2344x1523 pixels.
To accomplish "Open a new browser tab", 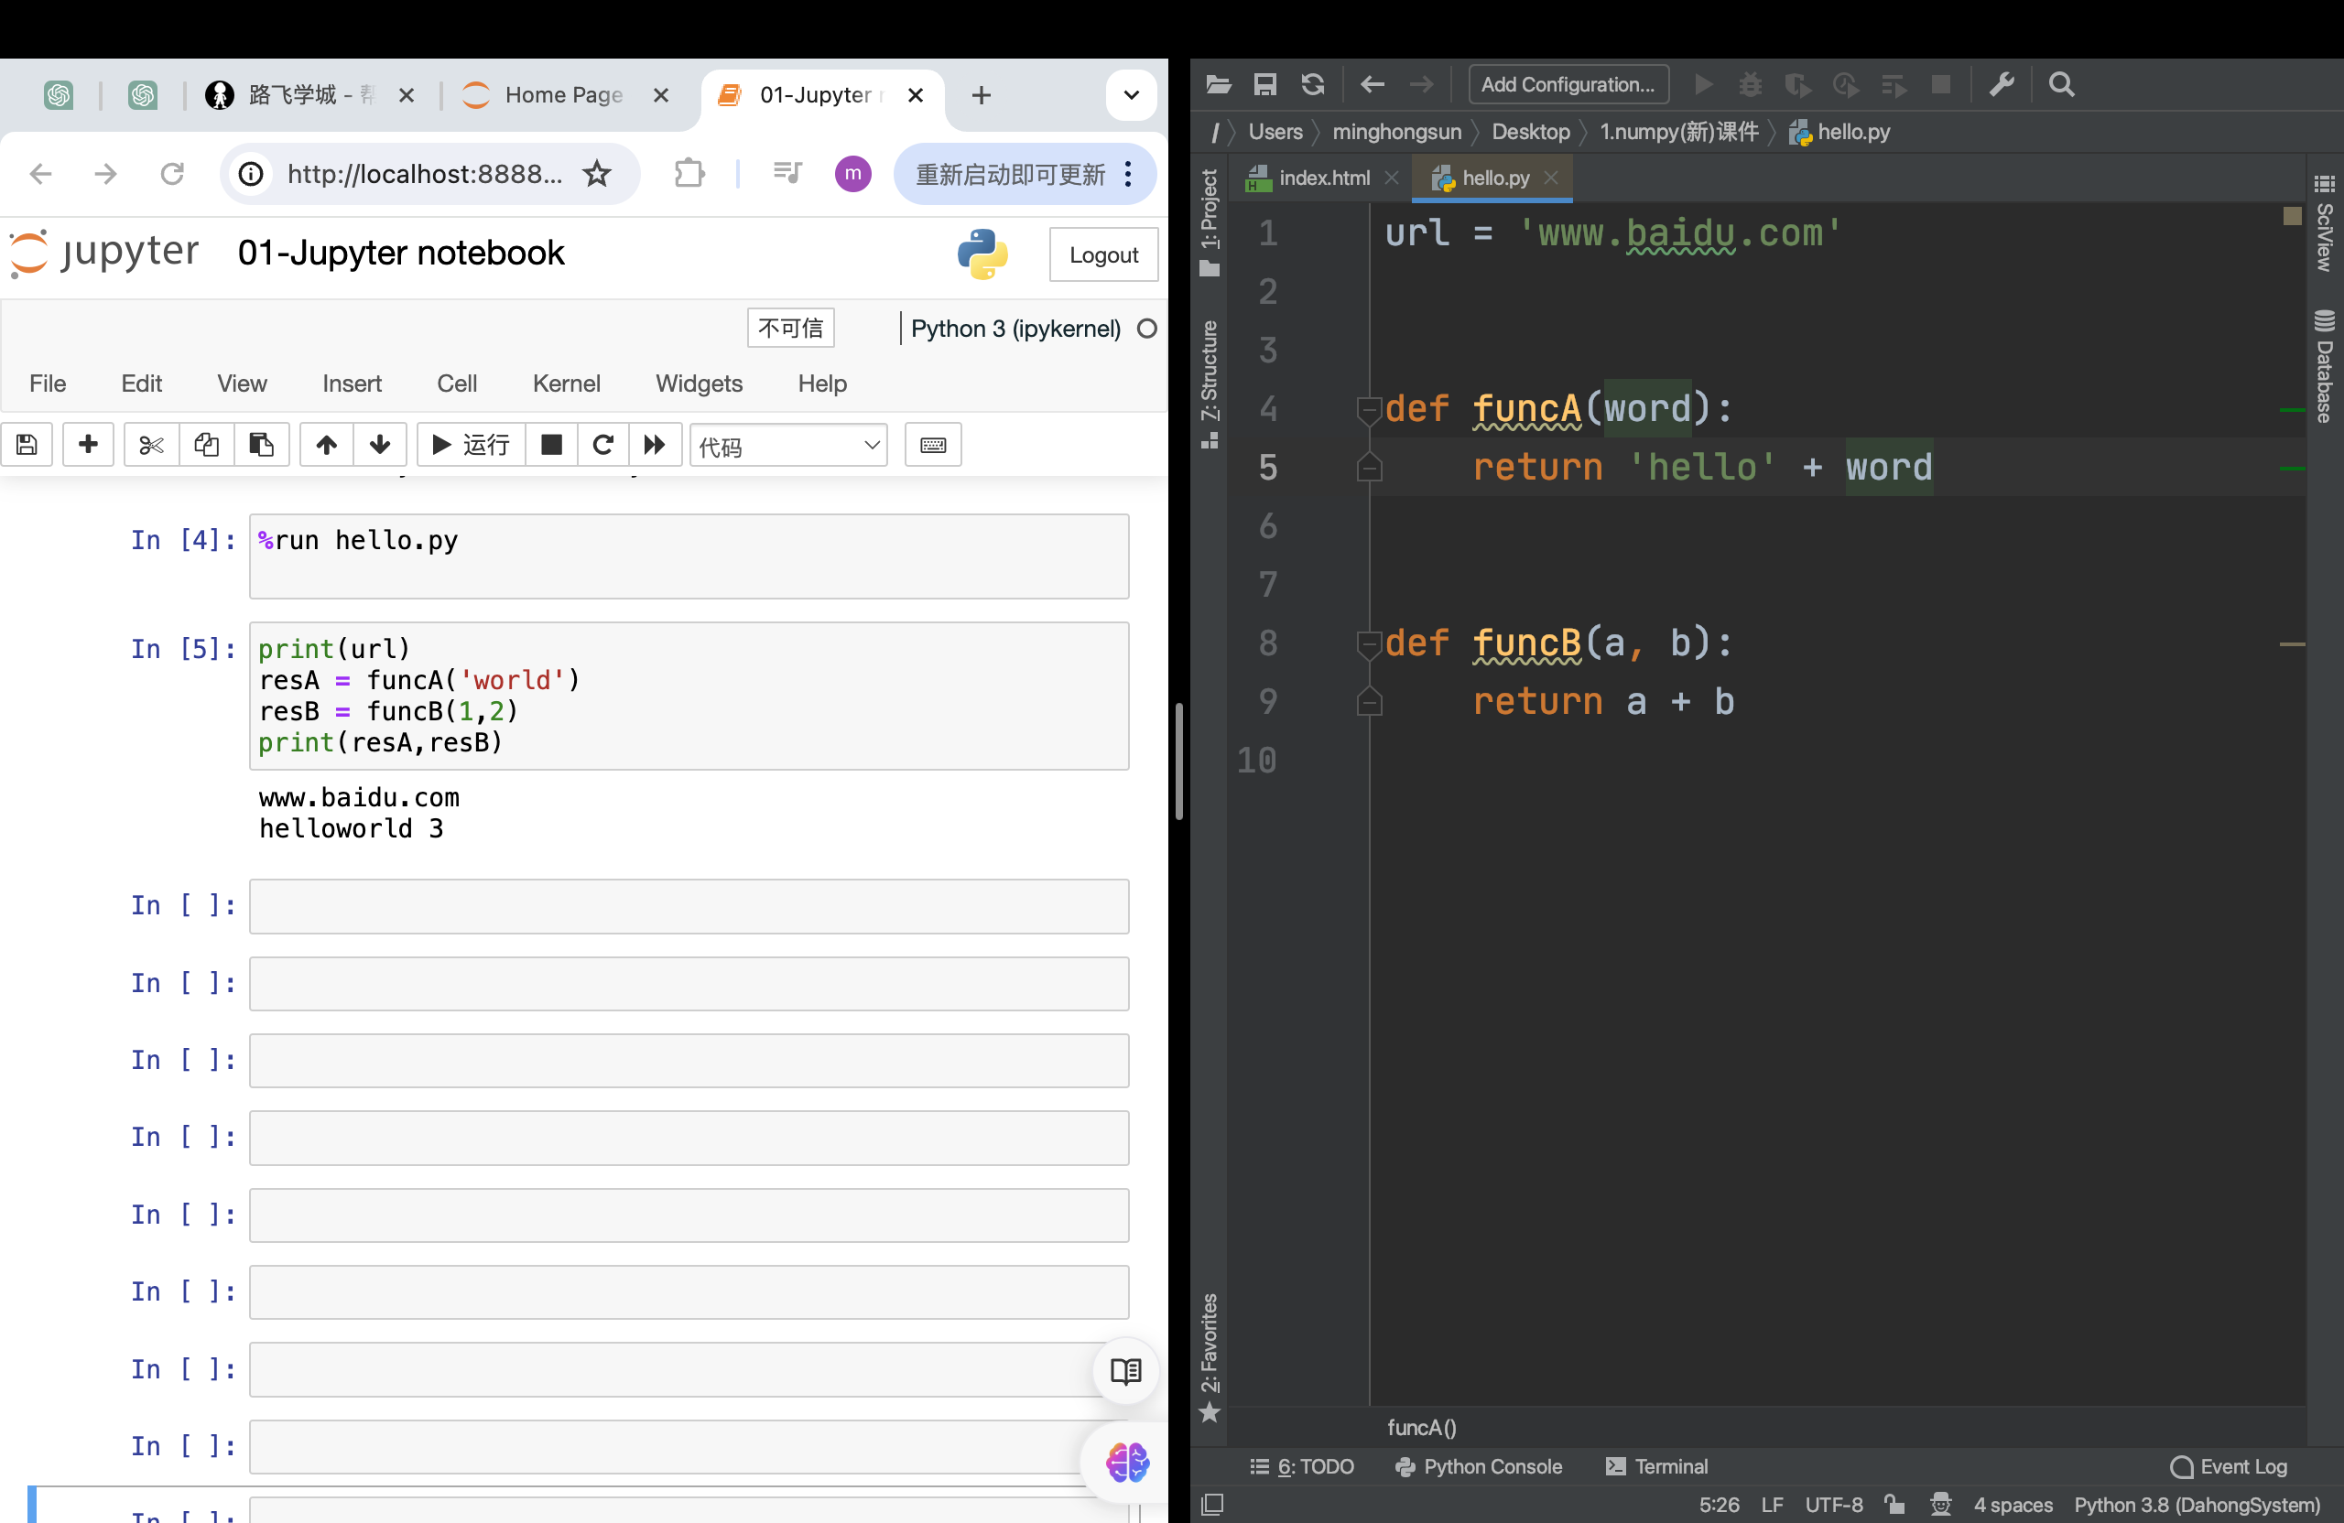I will (981, 94).
